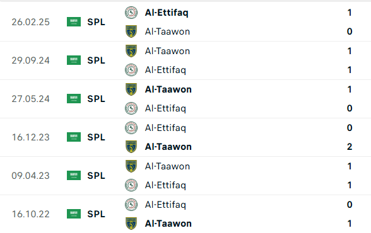
Task: Click Saudi flag icon beside 26.02.25
Action: pyautogui.click(x=74, y=21)
